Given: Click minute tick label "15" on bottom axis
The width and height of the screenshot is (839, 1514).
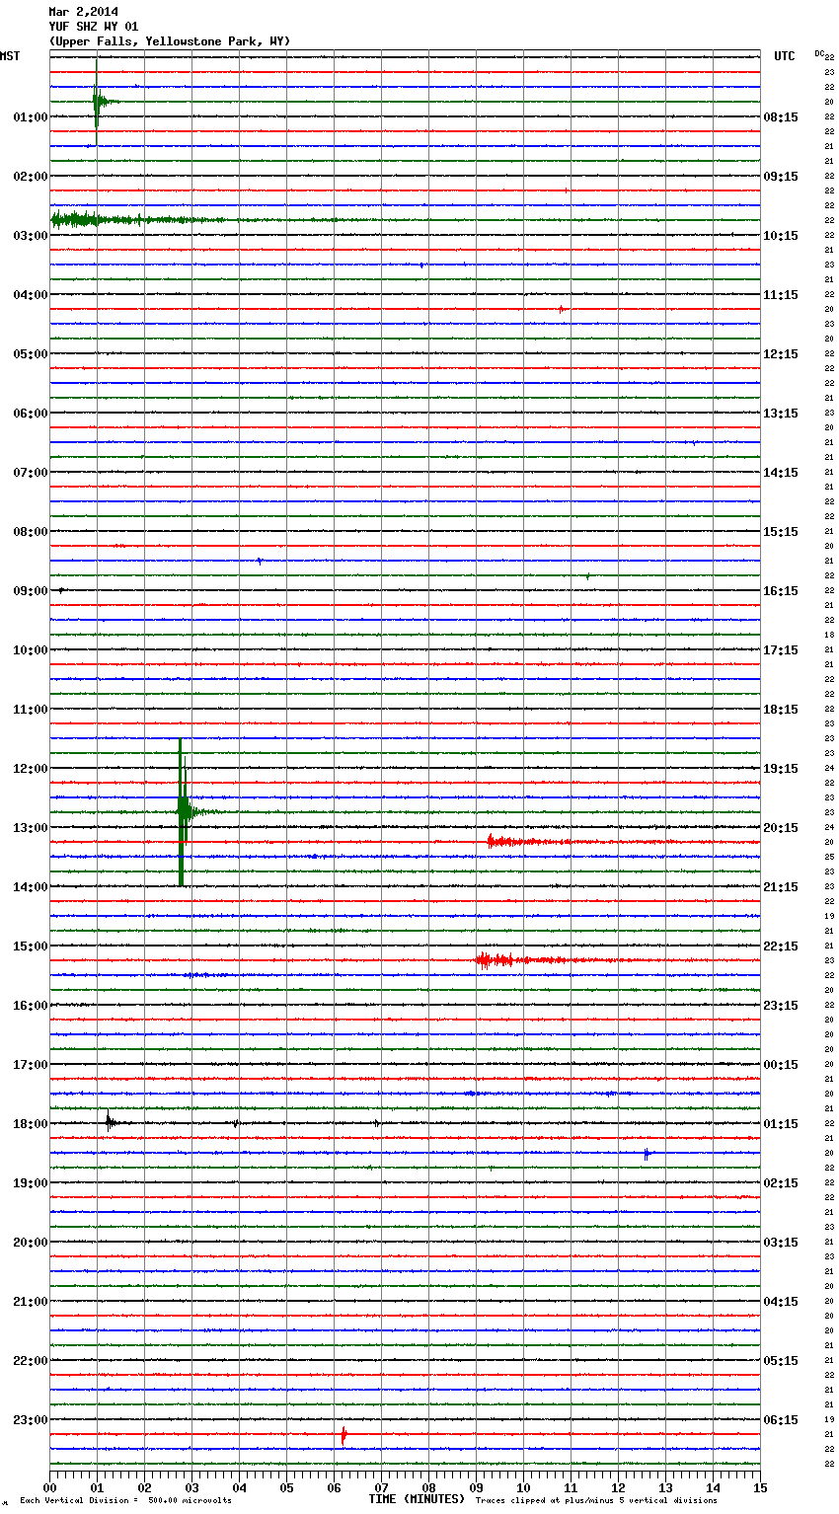Looking at the screenshot, I should pos(760,1487).
